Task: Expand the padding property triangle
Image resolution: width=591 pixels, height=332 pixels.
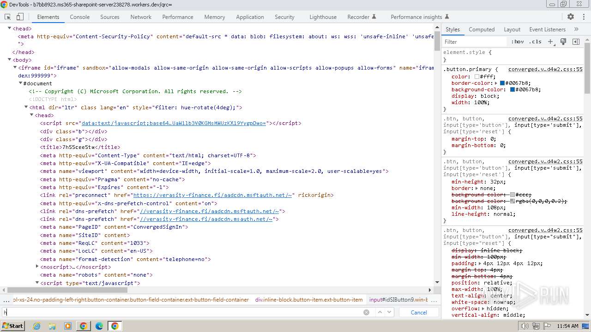Action: click(480, 263)
